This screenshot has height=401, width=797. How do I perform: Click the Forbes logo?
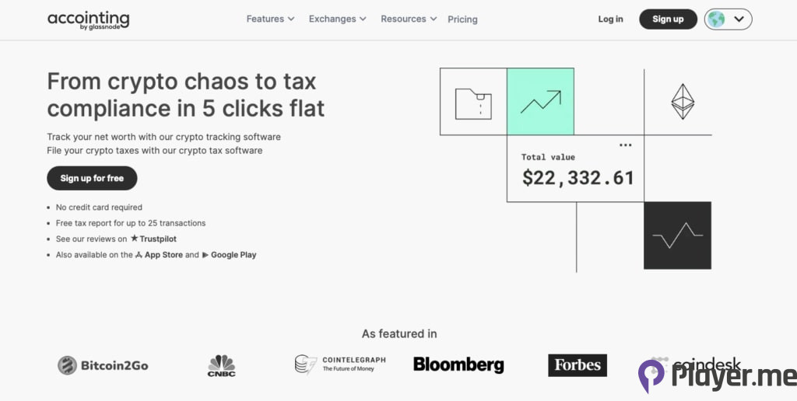point(577,365)
